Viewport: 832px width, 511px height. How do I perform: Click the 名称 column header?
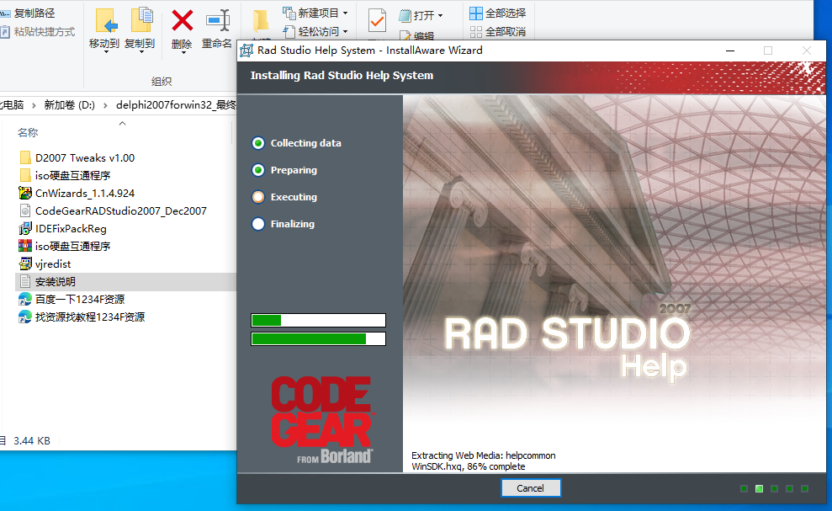(28, 133)
